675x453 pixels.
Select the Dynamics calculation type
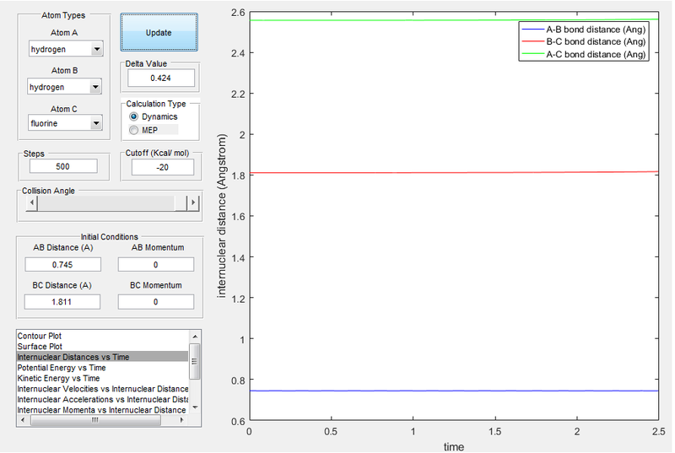[x=154, y=116]
